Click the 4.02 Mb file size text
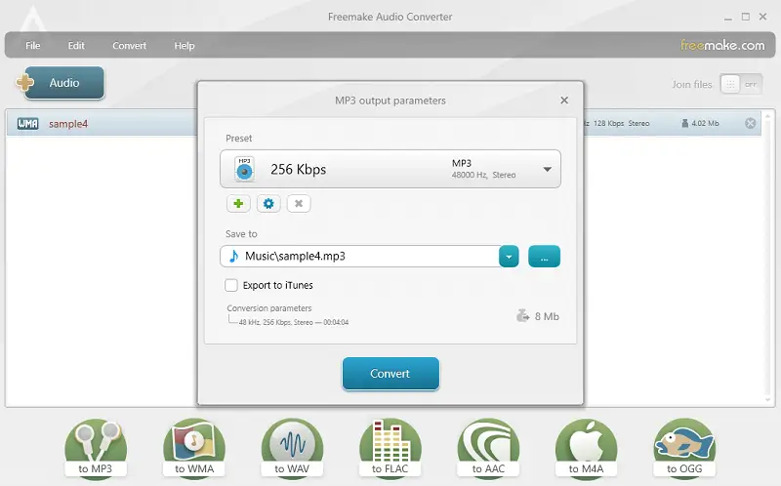This screenshot has height=486, width=781. pyautogui.click(x=705, y=123)
